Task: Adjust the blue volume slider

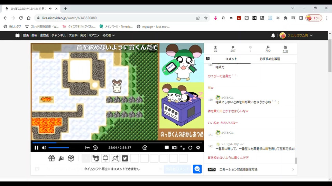Action: (x=59, y=148)
